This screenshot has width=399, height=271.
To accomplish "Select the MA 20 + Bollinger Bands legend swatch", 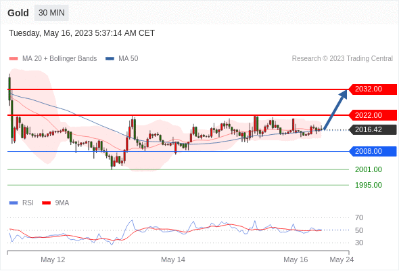I will tap(14, 59).
